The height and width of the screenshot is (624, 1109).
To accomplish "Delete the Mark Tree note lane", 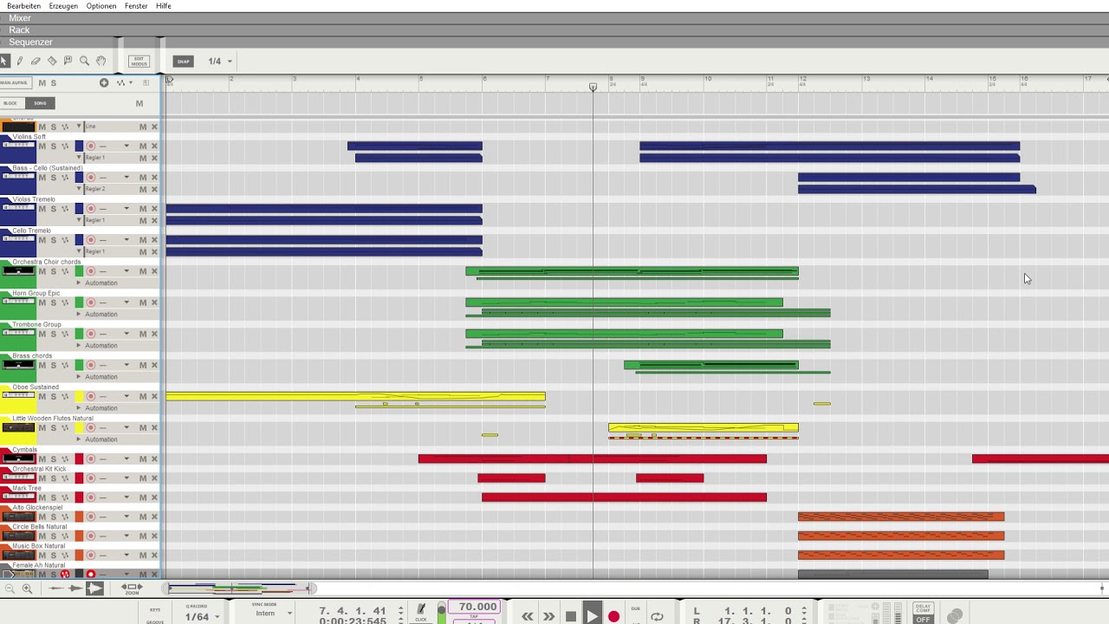I will tap(154, 497).
